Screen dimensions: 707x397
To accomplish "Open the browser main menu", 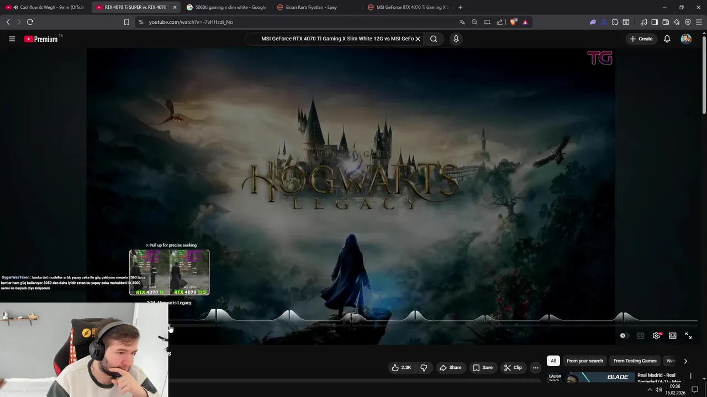I will click(699, 22).
